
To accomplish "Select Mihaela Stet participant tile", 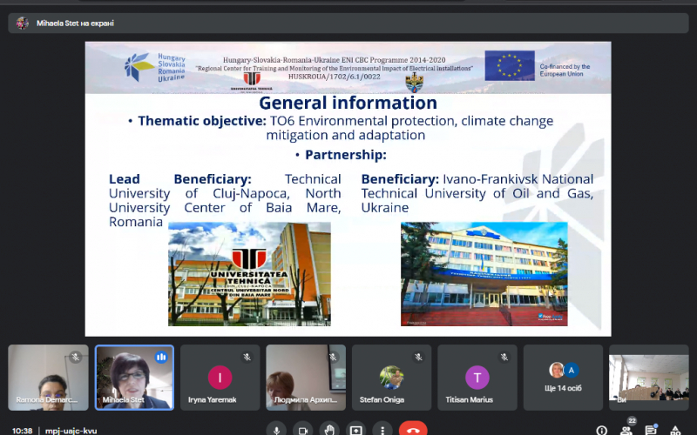I will tap(134, 378).
